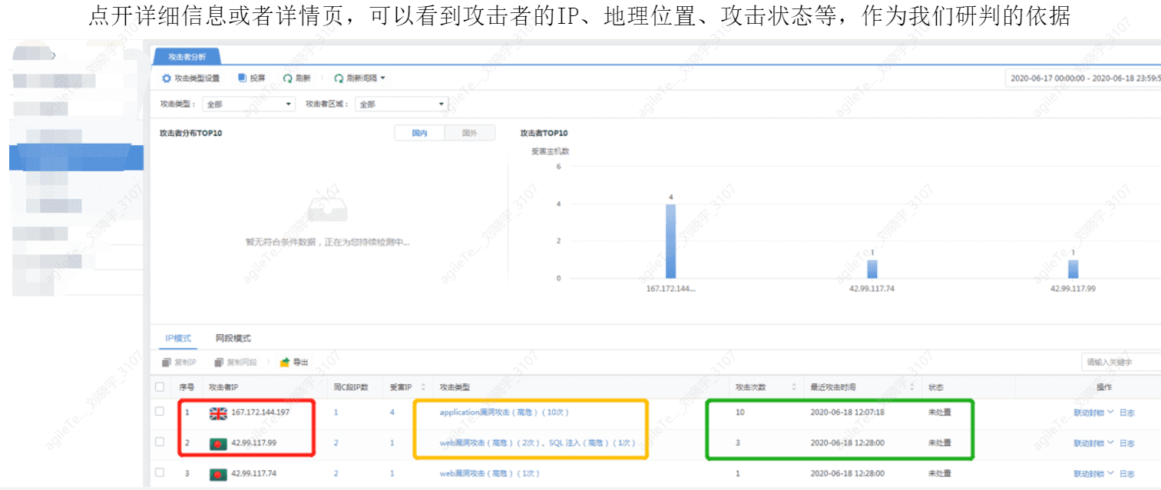
Task: Expand chevron after 联动封锁 in 42.99.117.99 row
Action: point(1110,443)
